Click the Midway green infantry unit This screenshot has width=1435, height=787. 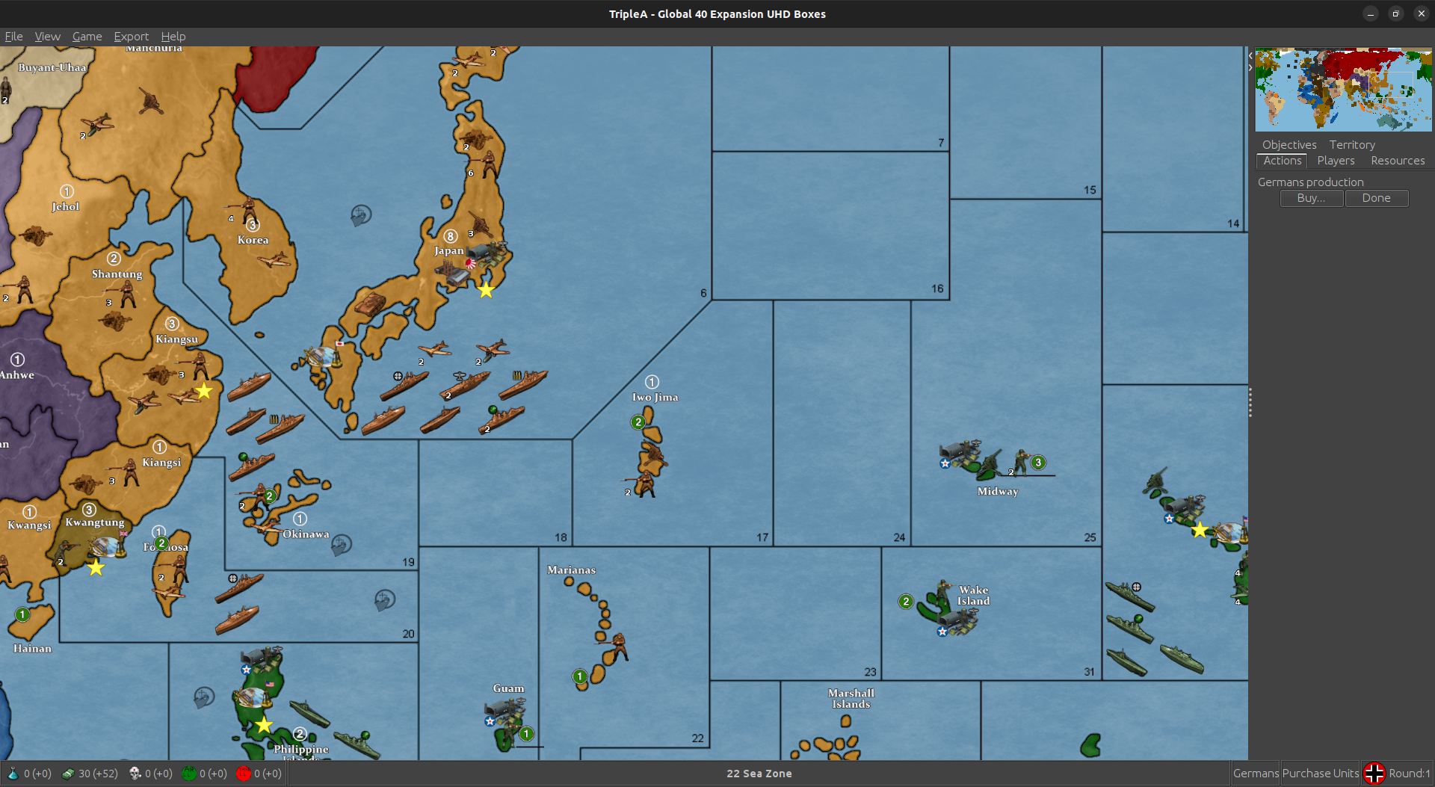tap(1022, 461)
